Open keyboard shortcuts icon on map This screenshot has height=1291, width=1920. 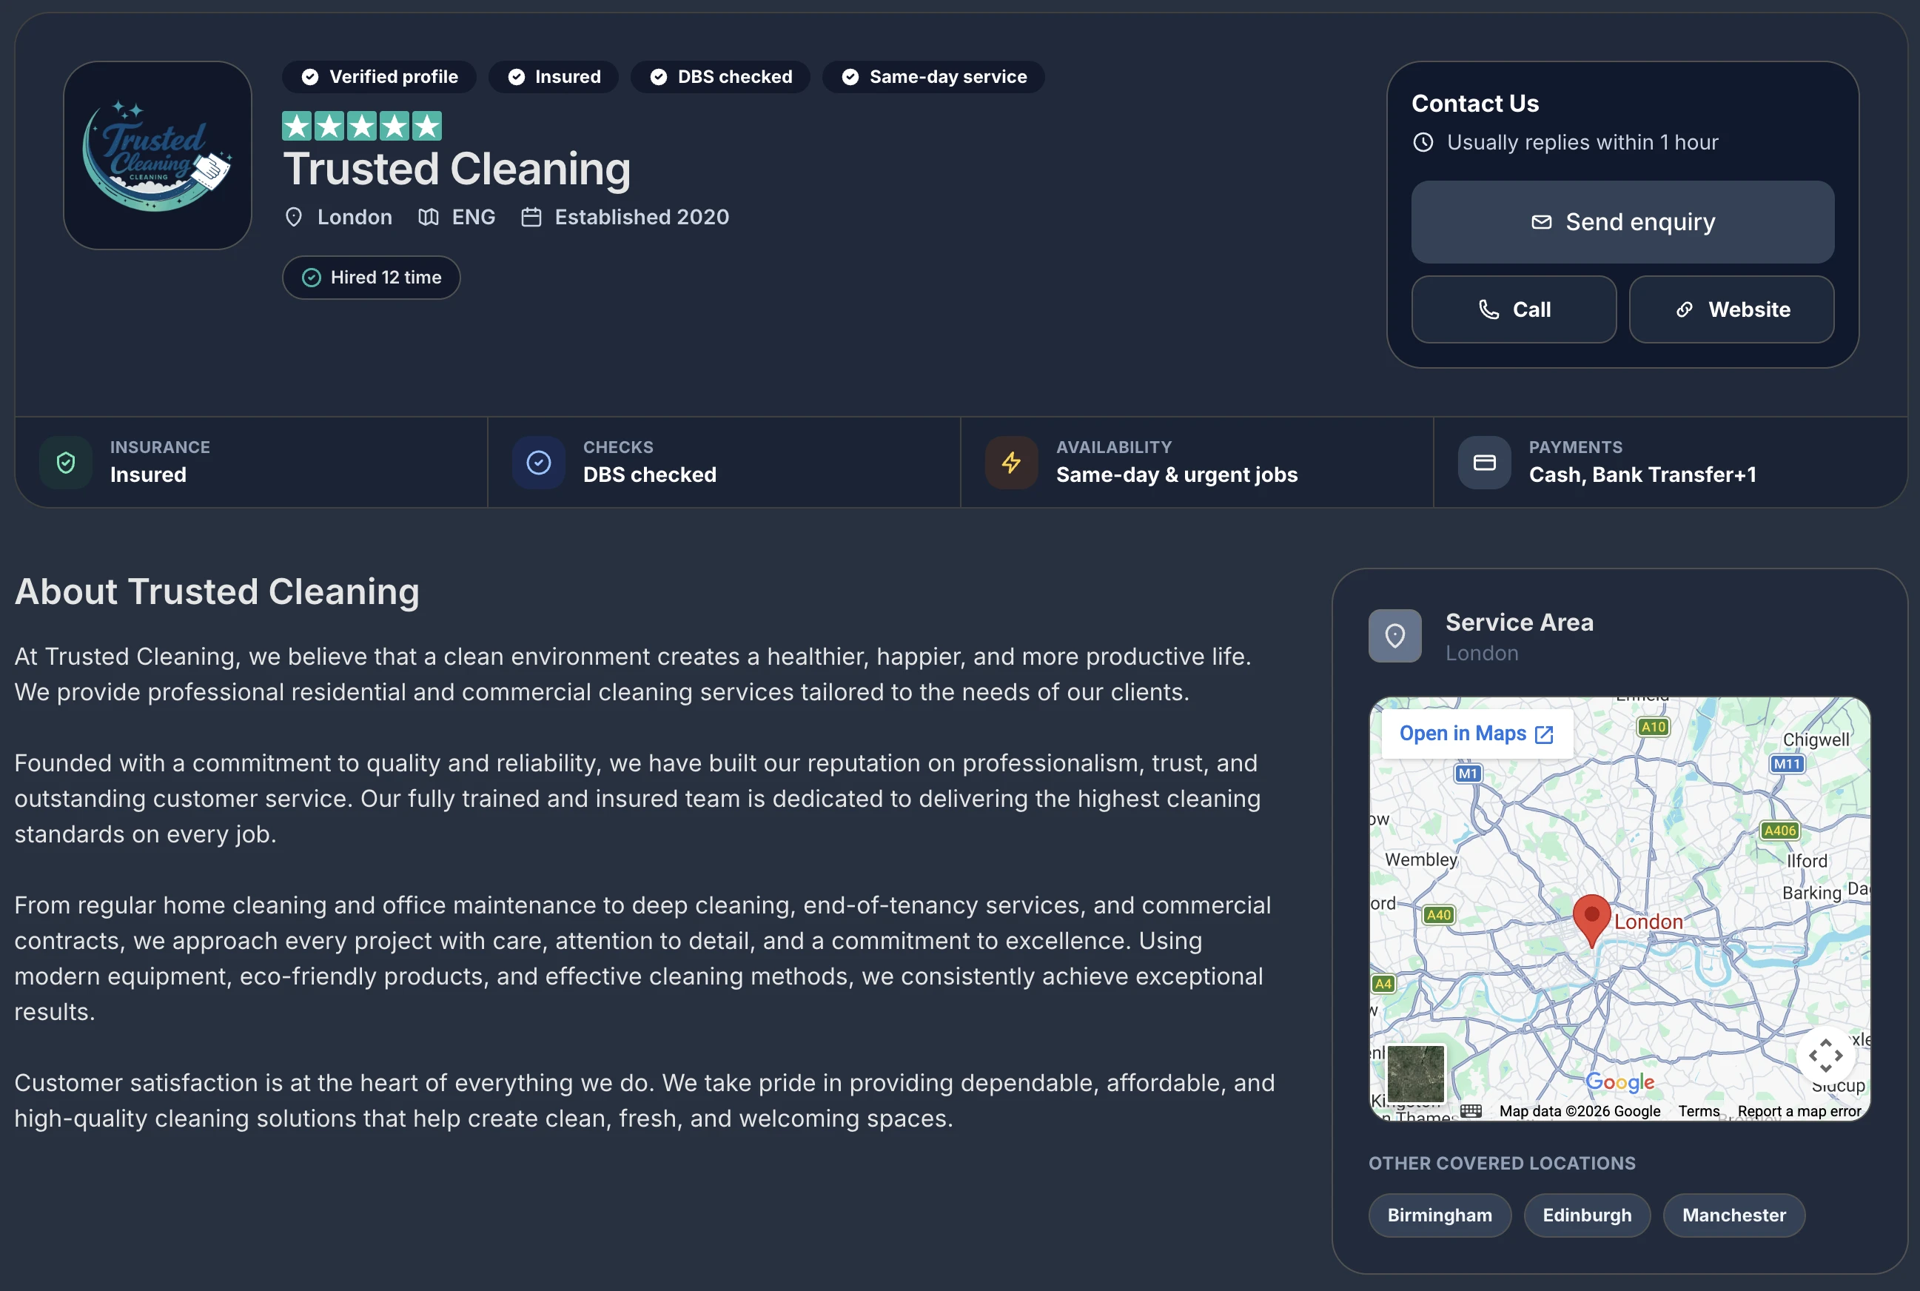click(1471, 1110)
